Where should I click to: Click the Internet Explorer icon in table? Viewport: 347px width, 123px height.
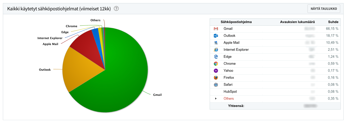[216, 50]
